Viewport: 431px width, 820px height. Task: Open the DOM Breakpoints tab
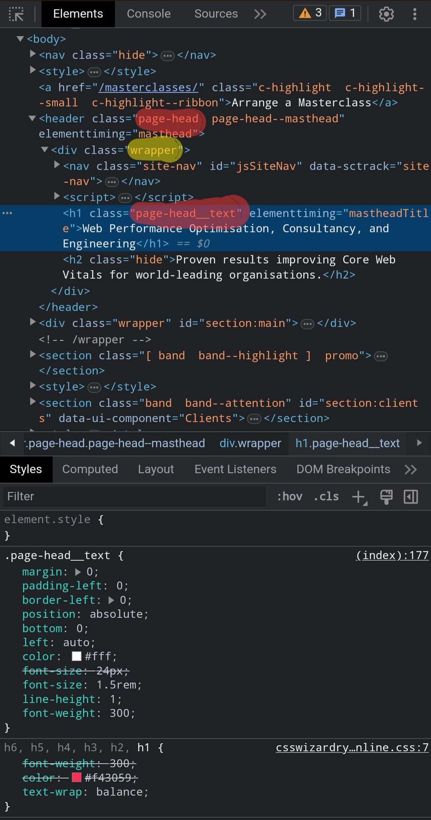[343, 469]
